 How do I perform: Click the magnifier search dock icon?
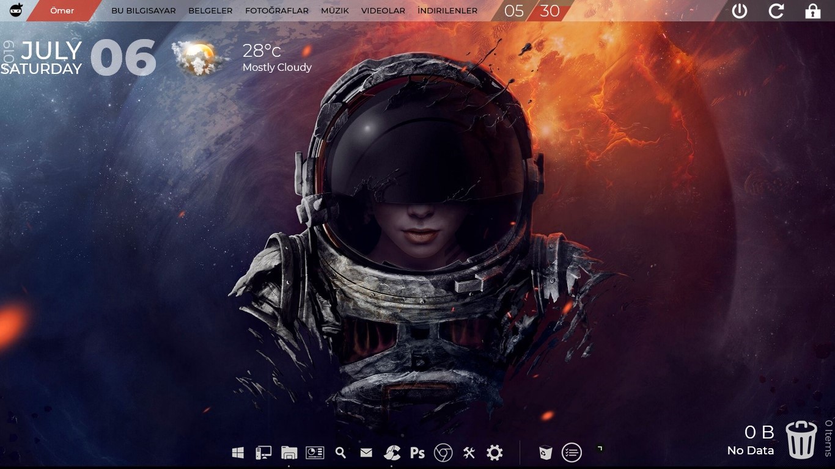[x=340, y=453]
